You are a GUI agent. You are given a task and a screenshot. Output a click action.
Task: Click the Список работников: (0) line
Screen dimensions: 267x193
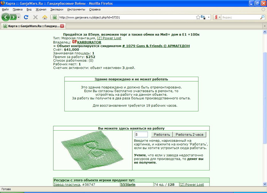73,60
